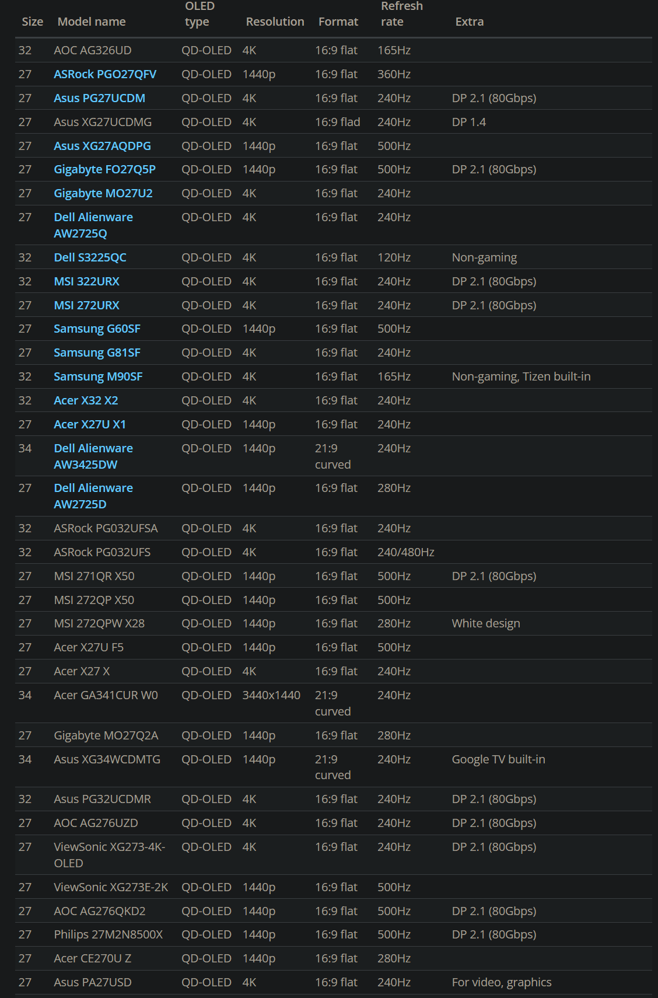Visit the MSI 272URX page

coord(86,305)
